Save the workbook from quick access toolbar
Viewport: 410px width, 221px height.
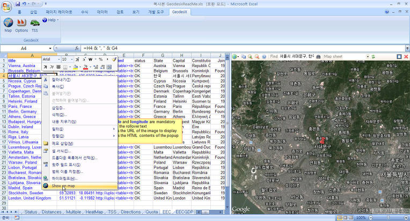(18, 4)
